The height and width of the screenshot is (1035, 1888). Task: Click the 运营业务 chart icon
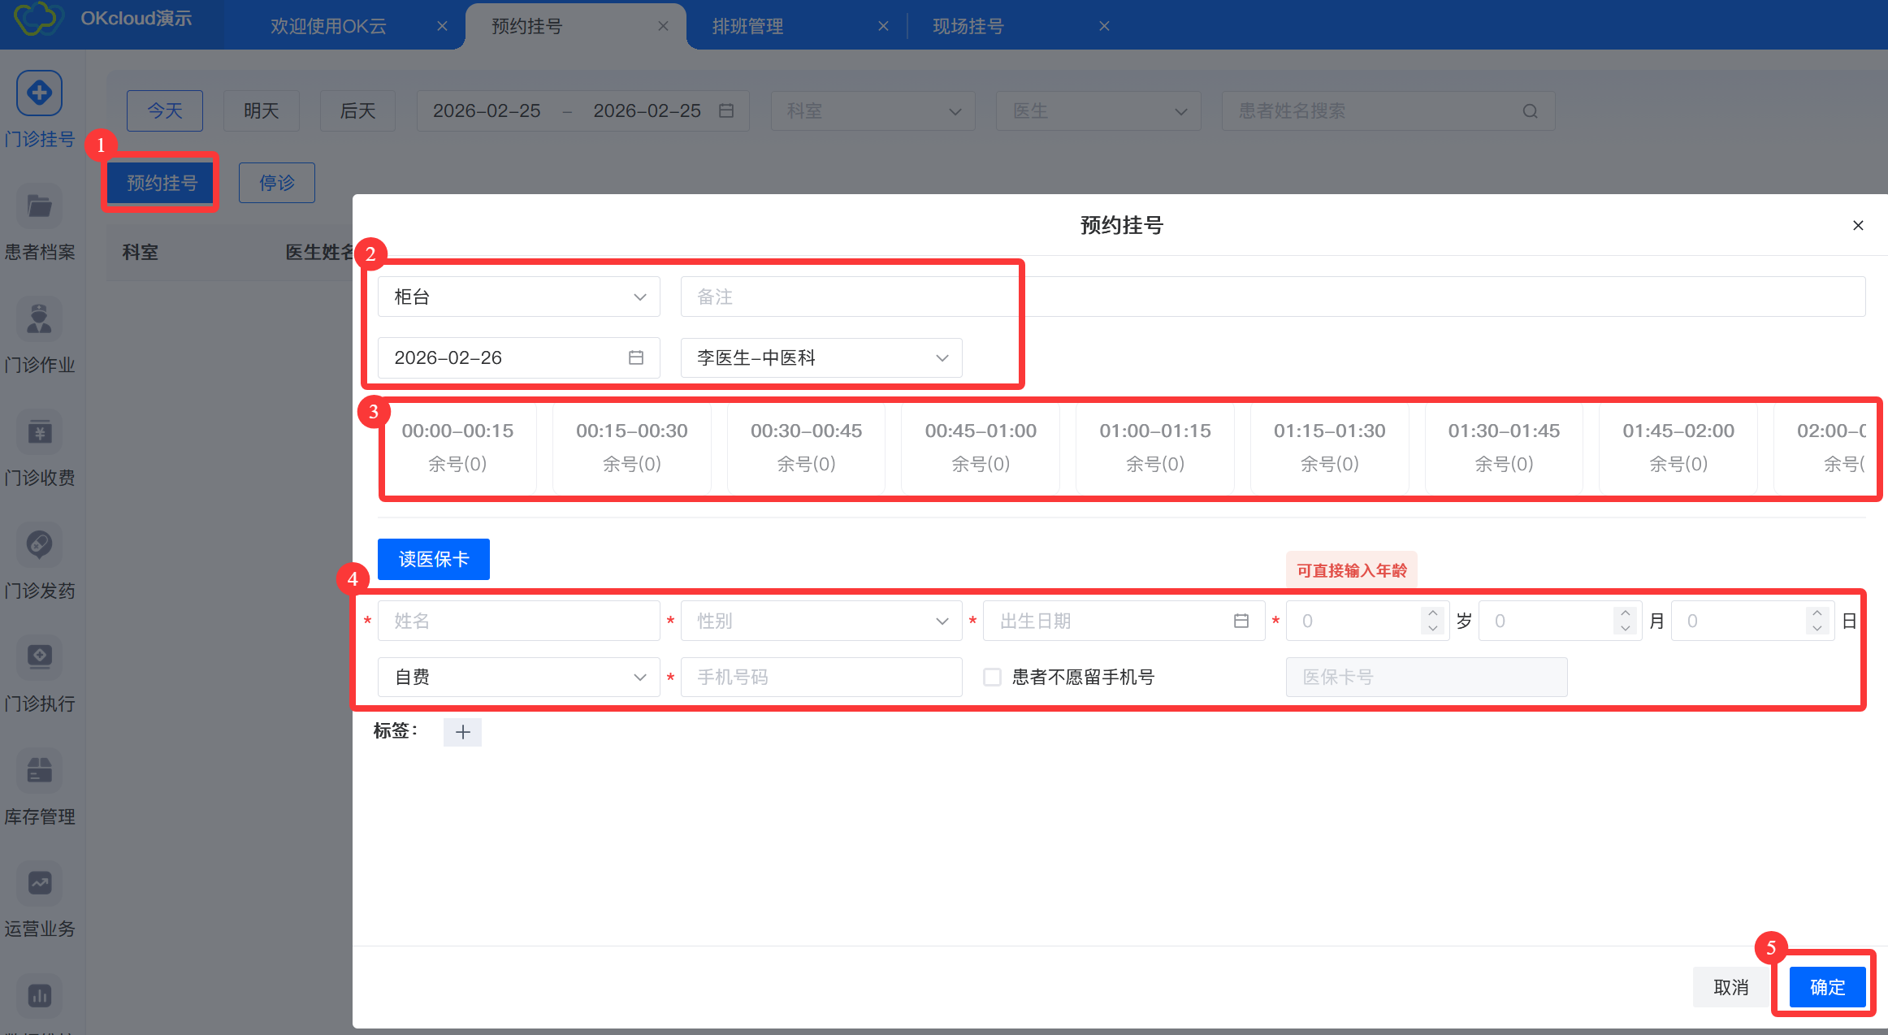(x=39, y=883)
